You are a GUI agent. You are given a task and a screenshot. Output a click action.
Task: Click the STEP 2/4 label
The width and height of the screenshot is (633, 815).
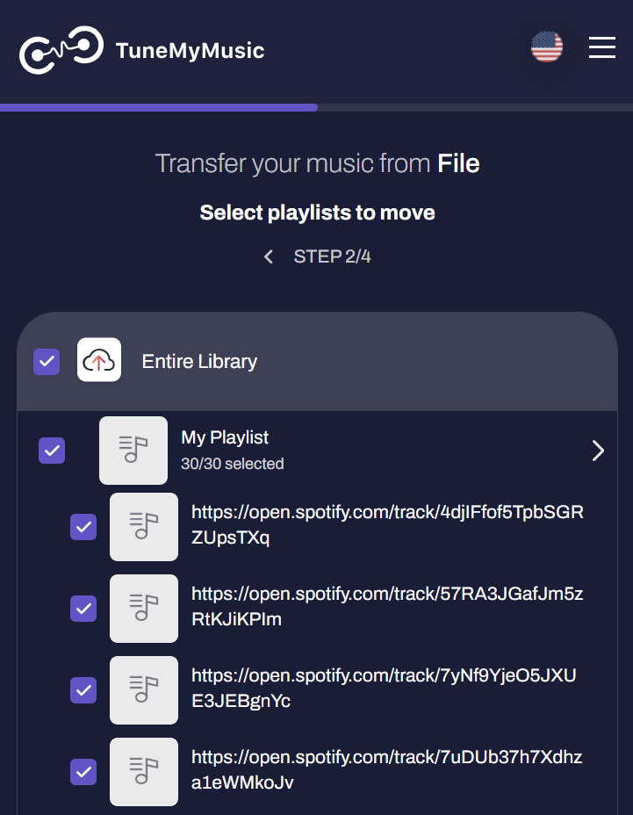coord(333,256)
